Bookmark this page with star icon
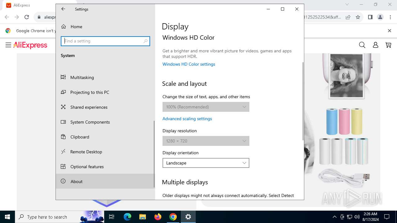397x223 pixels. coord(358,17)
